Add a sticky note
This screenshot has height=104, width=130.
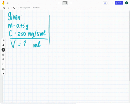click(4, 55)
